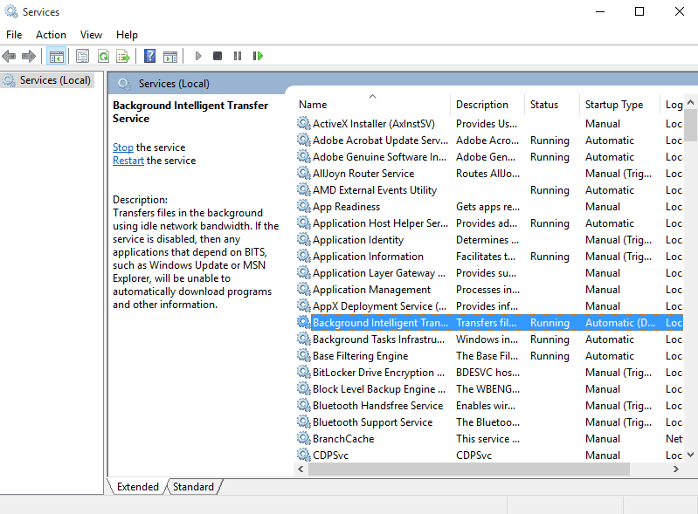Switch to the Standard tab
This screenshot has height=514, width=698.
193,487
